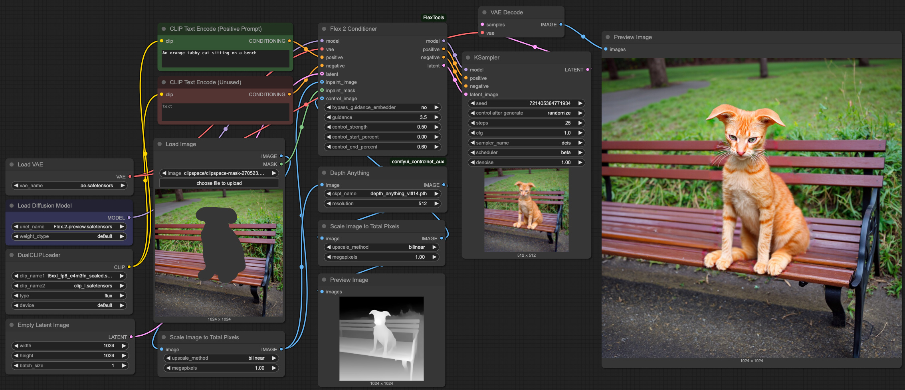This screenshot has width=905, height=390.
Task: Click the IMAGE output connector on Load Image
Action: (x=281, y=156)
